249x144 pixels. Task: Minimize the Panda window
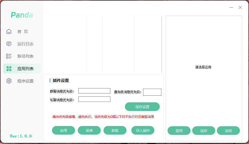[x=231, y=8]
